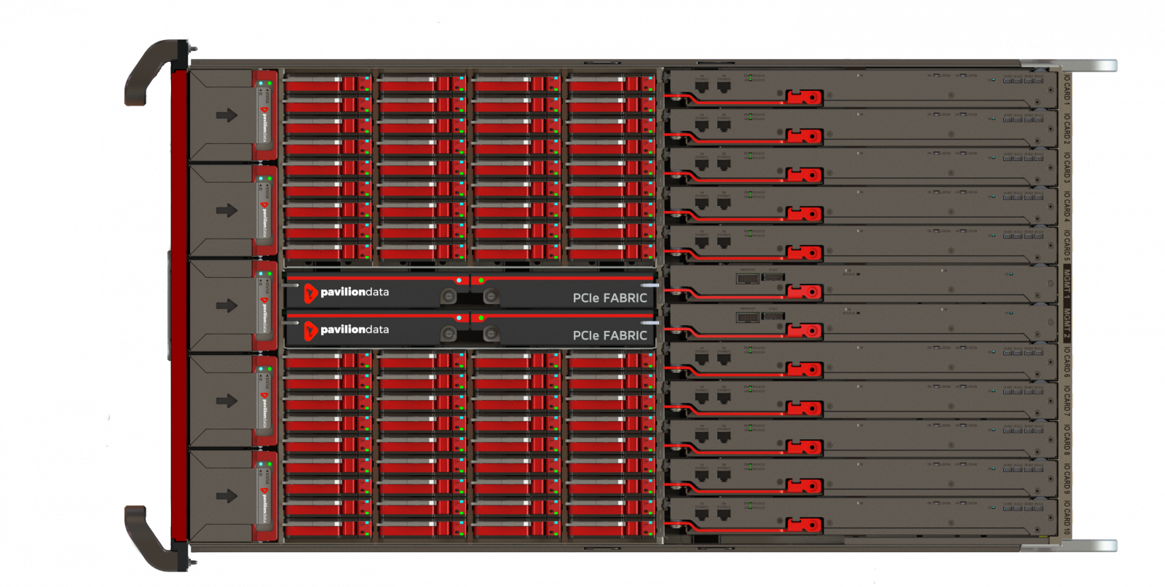Click the arrow on the fourth fan module from top

(226, 401)
